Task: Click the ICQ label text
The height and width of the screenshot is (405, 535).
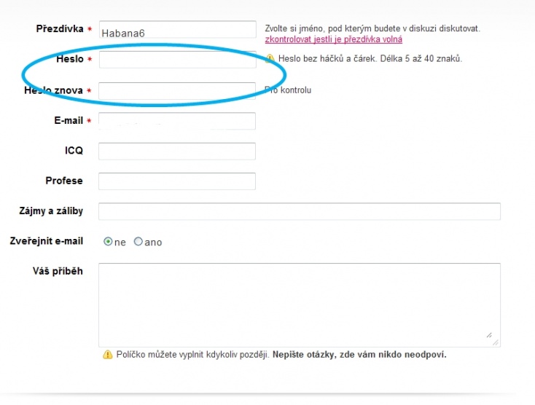Action: pyautogui.click(x=74, y=151)
